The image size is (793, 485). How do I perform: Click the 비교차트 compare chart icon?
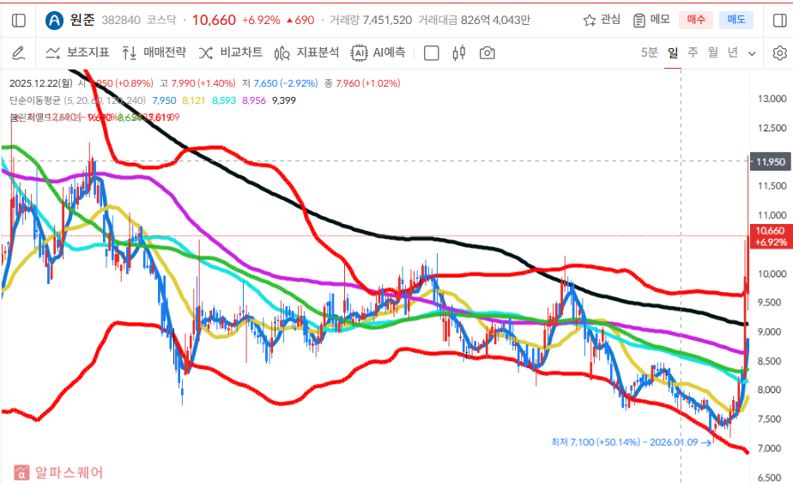(230, 53)
